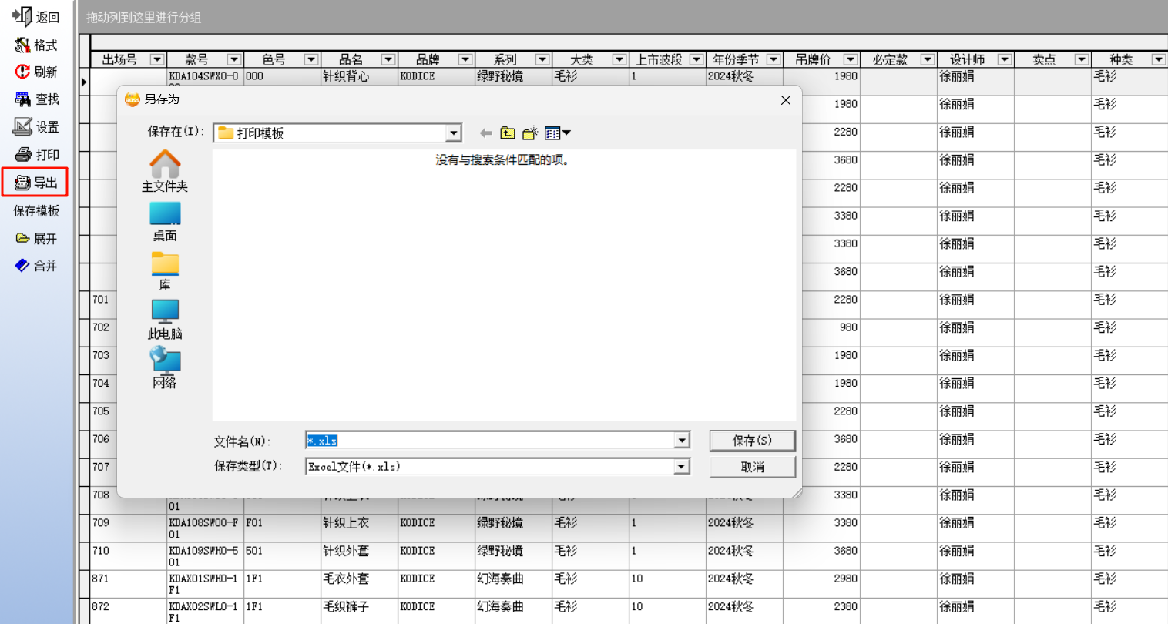
Task: Click row number 710 cell
Action: coord(128,556)
